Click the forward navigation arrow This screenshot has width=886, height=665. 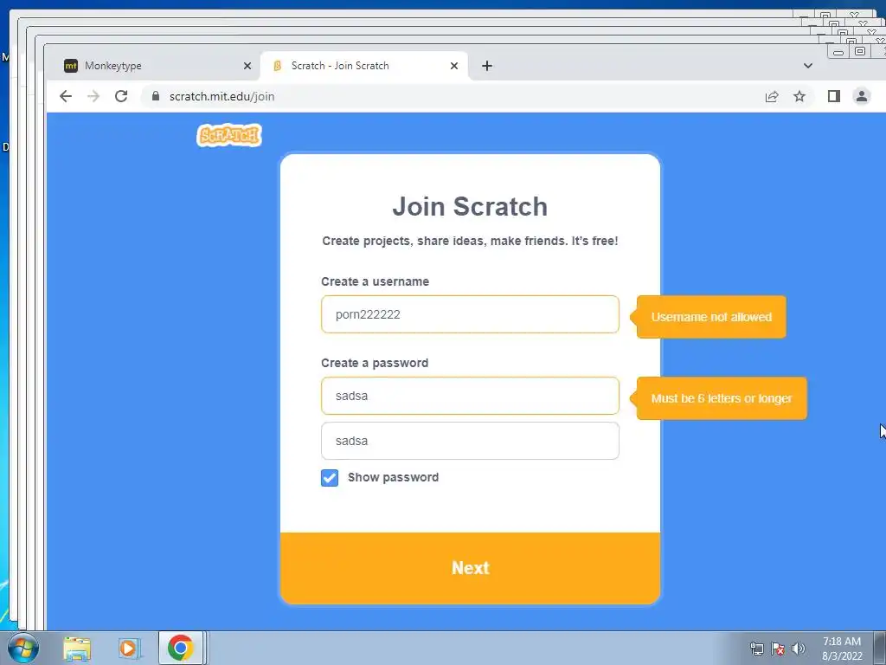(x=93, y=96)
